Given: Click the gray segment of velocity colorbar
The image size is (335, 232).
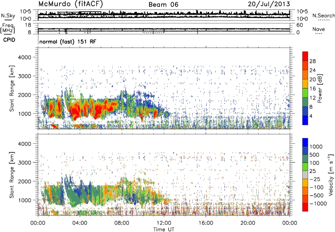Looking at the screenshot, I should 305,175.
